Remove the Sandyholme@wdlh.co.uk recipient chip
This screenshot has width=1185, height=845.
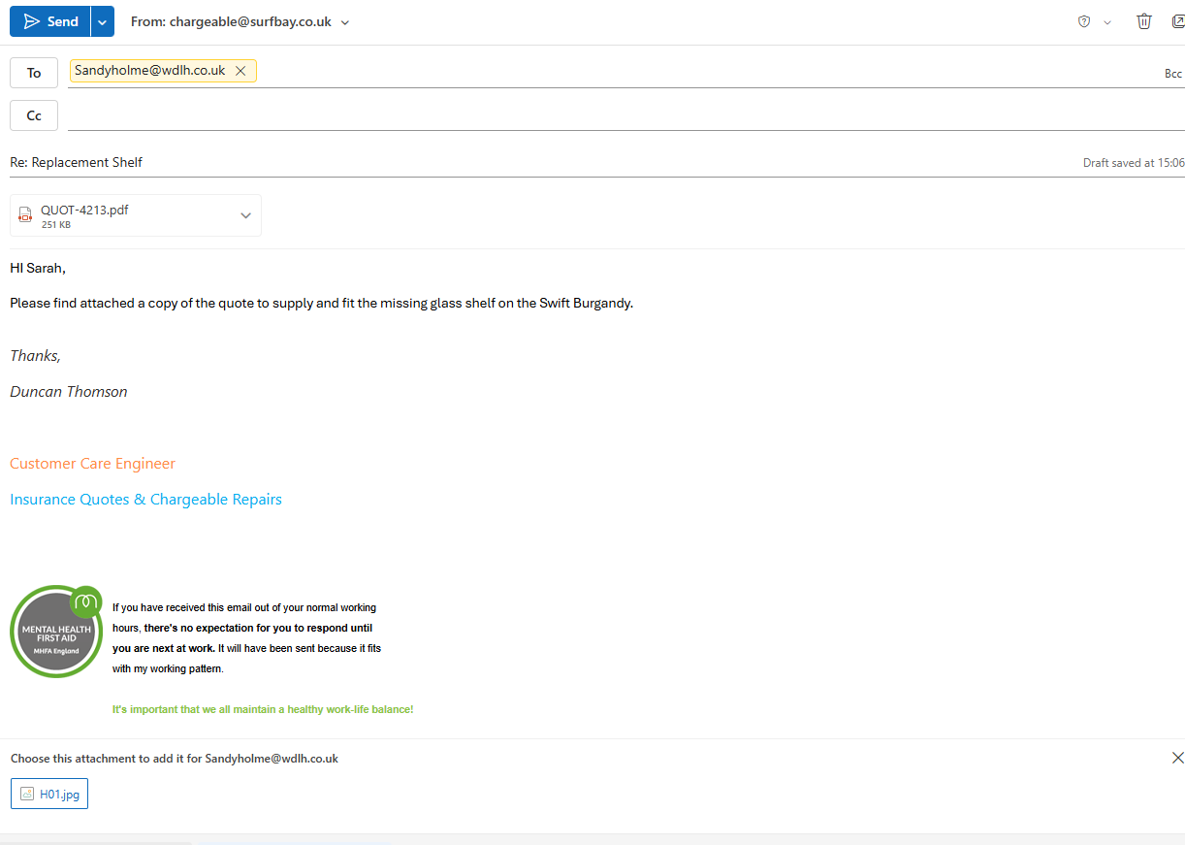[x=240, y=71]
